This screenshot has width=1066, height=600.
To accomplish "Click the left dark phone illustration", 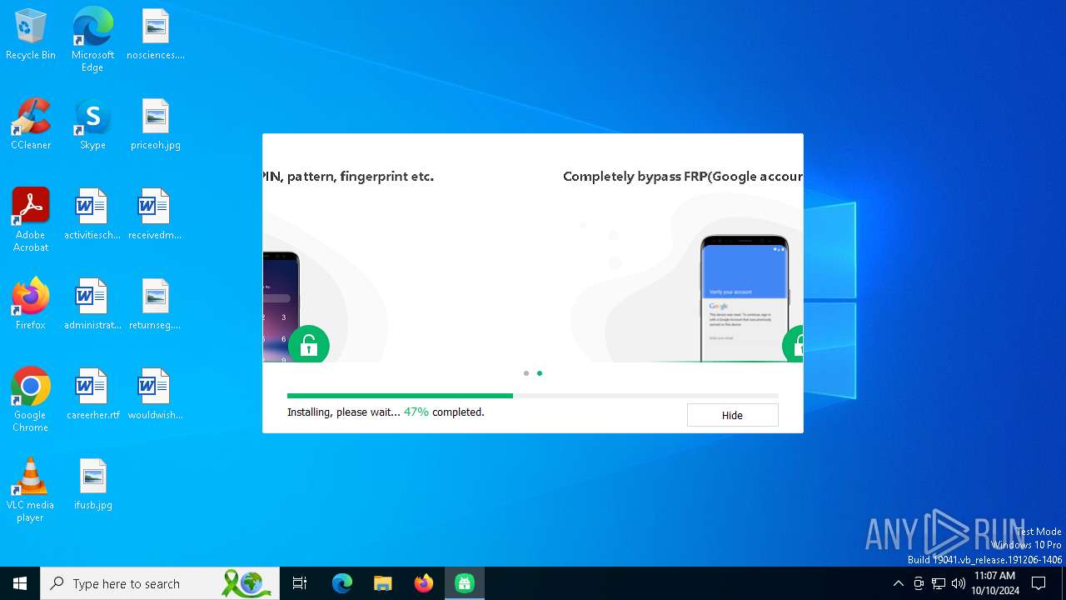I will pyautogui.click(x=281, y=307).
